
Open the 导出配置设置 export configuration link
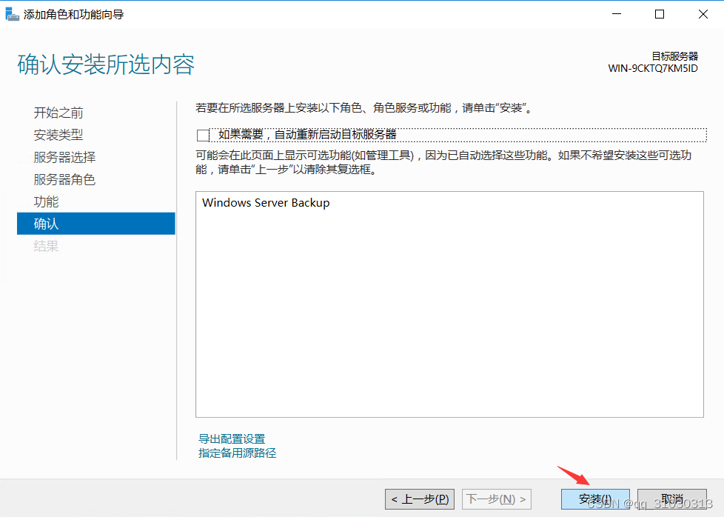click(x=230, y=438)
